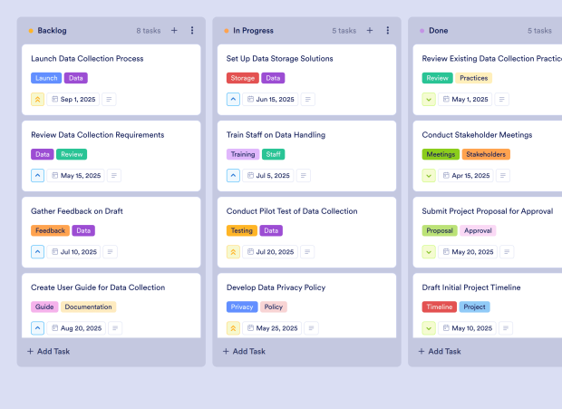Click the plus icon in Backlog header
562x409 pixels.
pyautogui.click(x=174, y=30)
